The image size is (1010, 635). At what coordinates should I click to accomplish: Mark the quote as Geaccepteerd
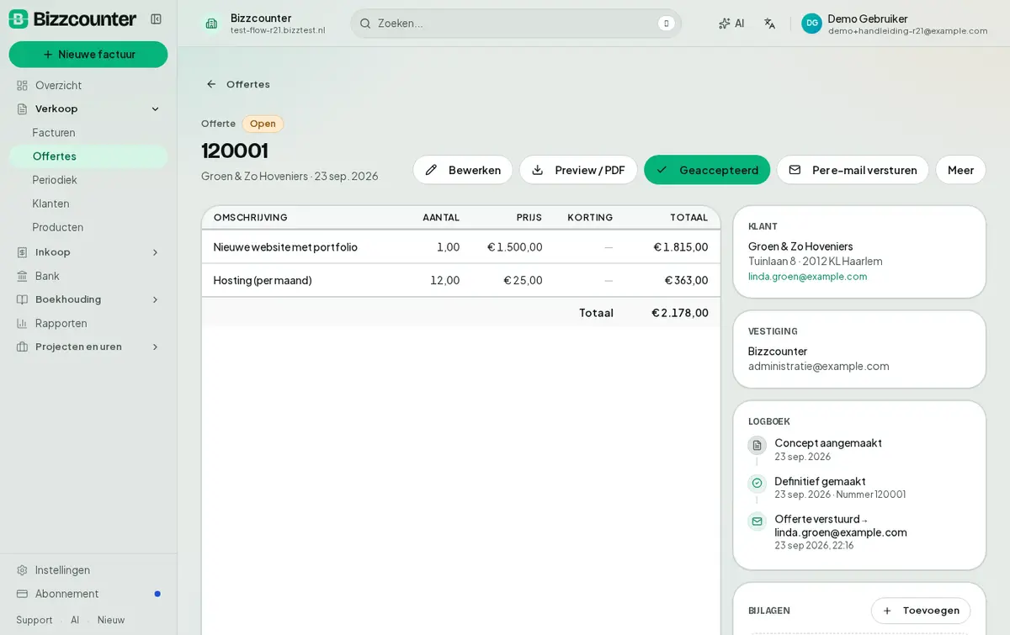[707, 170]
